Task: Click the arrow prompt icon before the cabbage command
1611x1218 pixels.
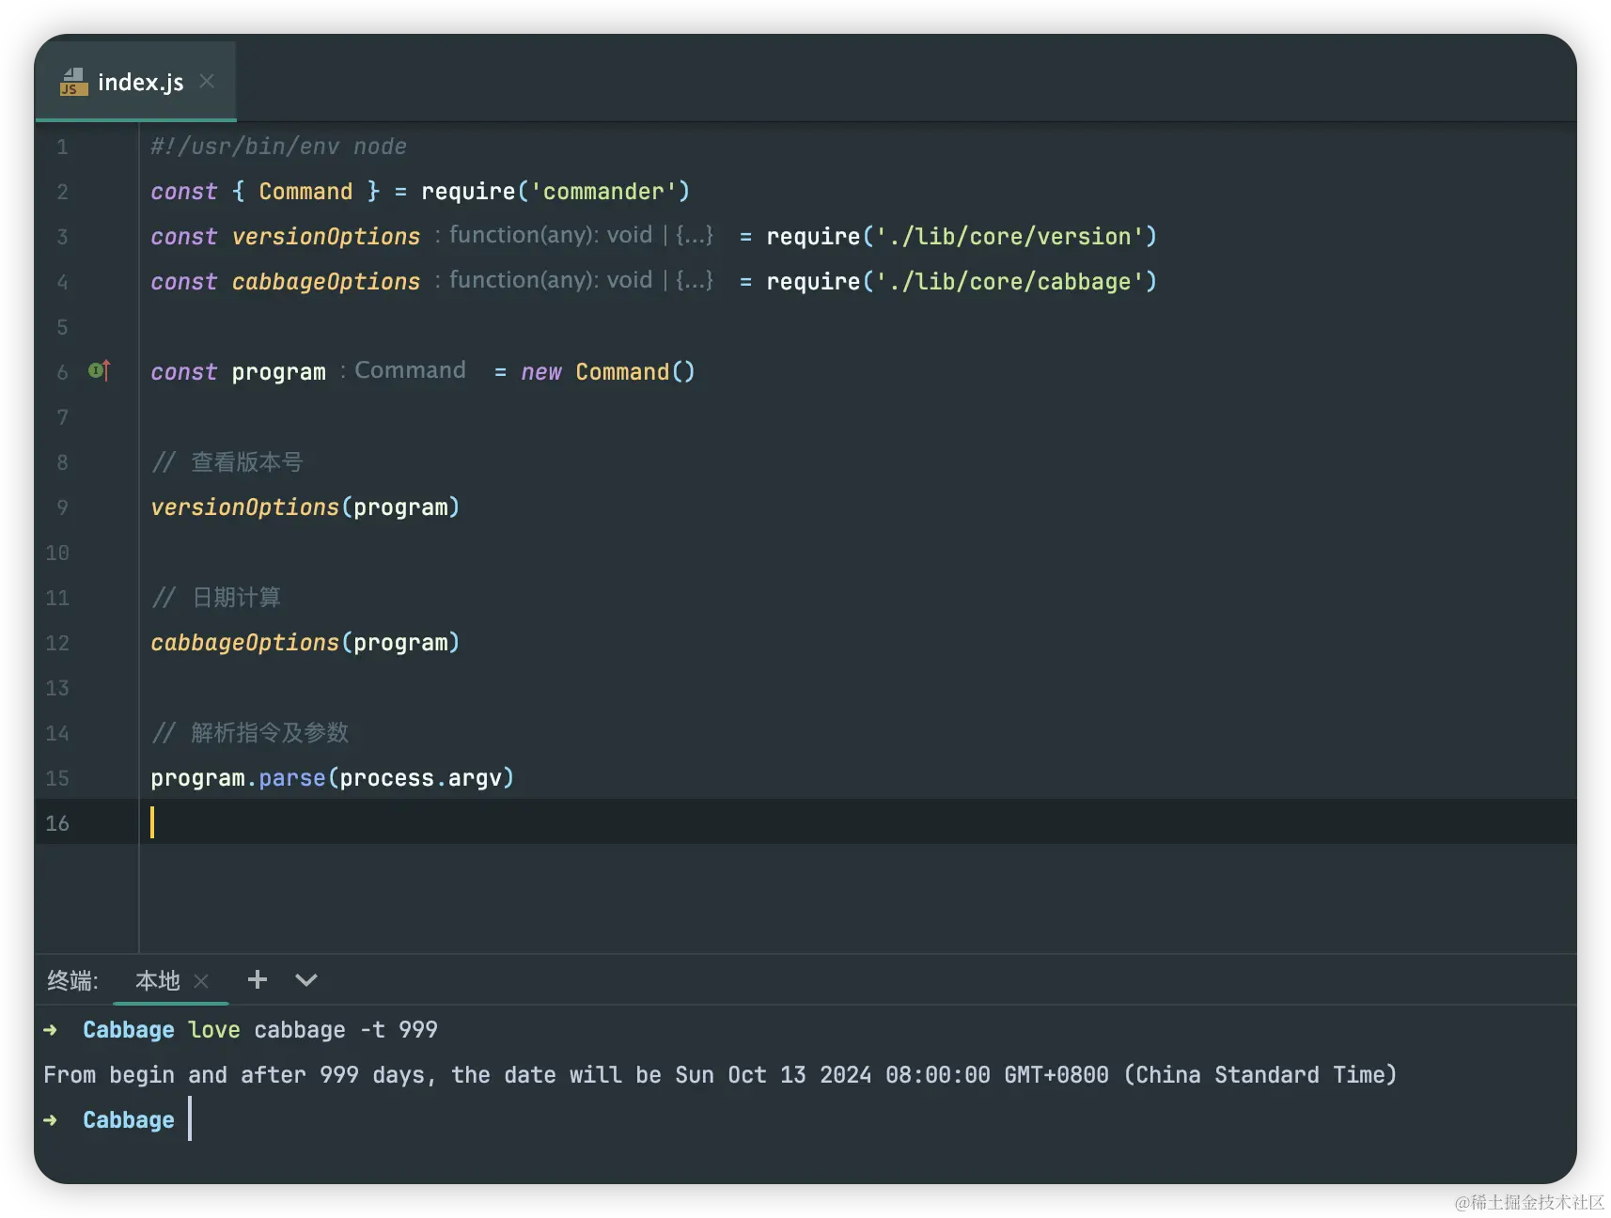Action: pos(51,1030)
